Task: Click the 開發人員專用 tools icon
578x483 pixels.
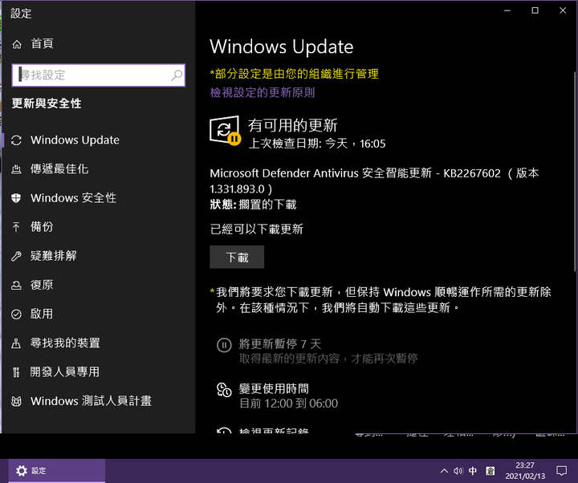Action: (x=16, y=372)
